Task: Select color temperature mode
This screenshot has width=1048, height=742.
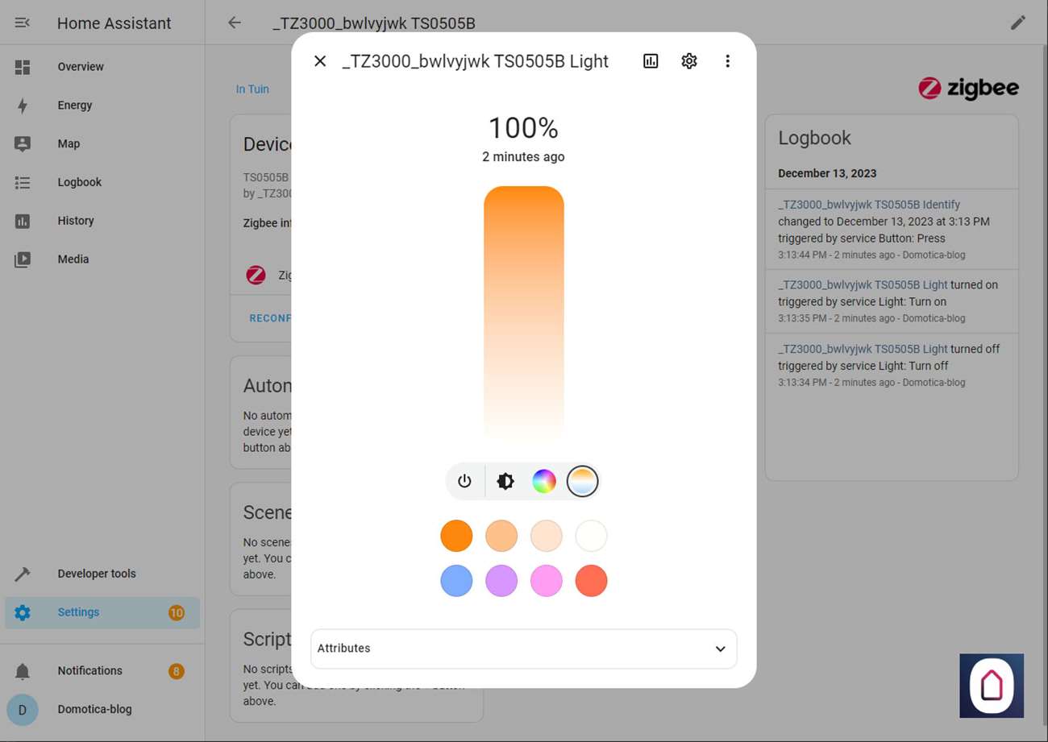Action: [582, 482]
